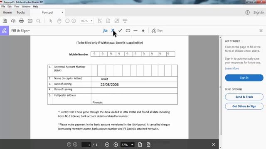Screen dimensions: 266x149
Task: Click the date 23/08/2006 field
Action: [x=134, y=84]
